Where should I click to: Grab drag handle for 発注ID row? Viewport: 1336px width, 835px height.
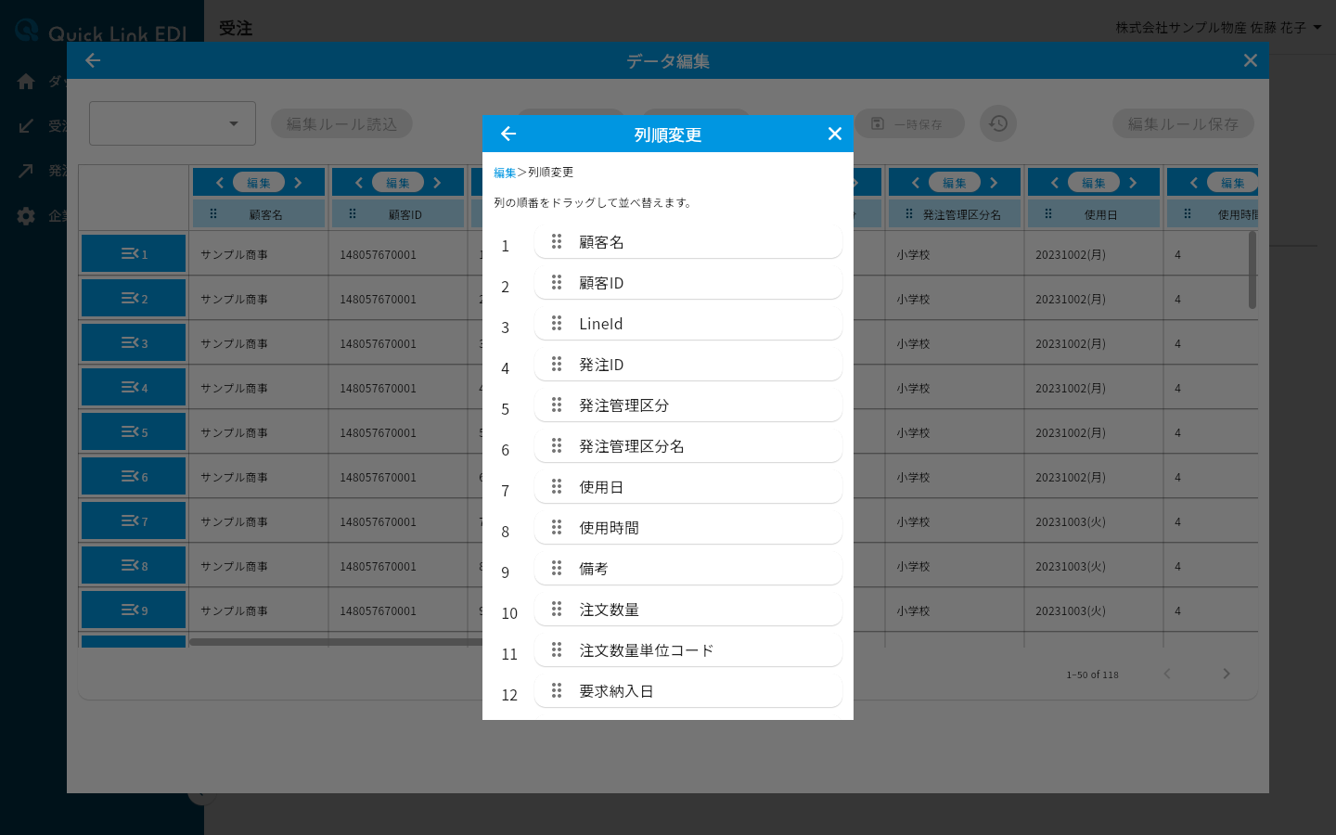557,364
